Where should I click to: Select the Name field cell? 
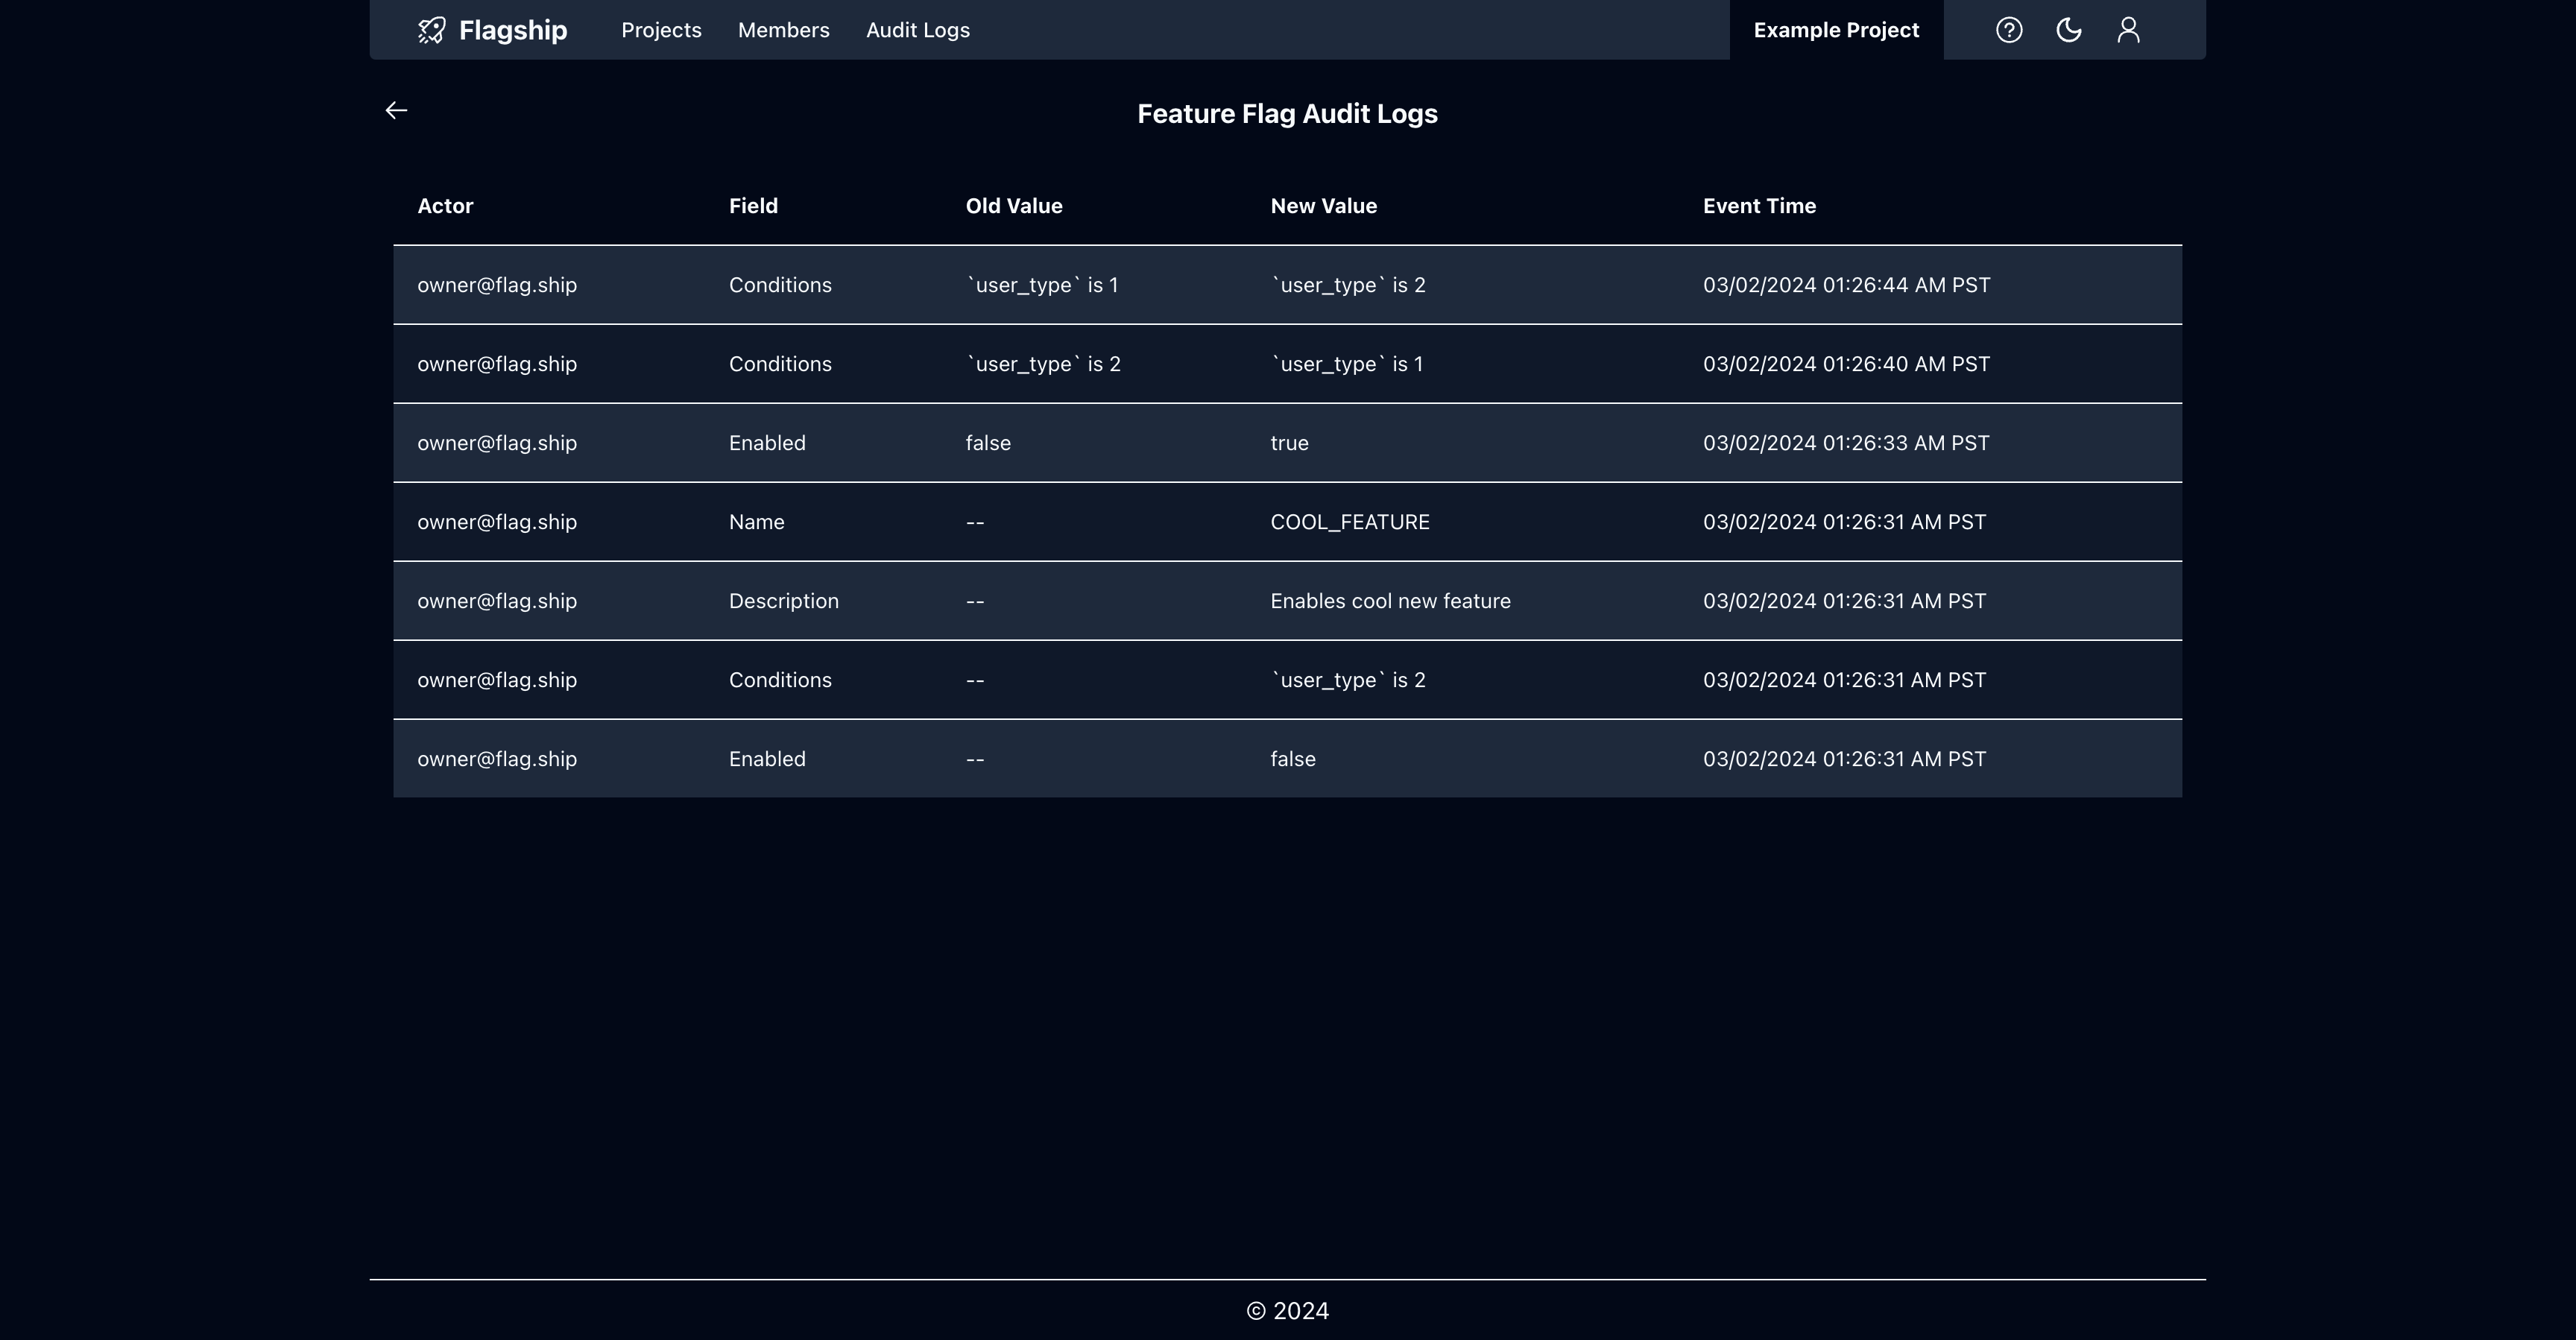pyautogui.click(x=756, y=522)
